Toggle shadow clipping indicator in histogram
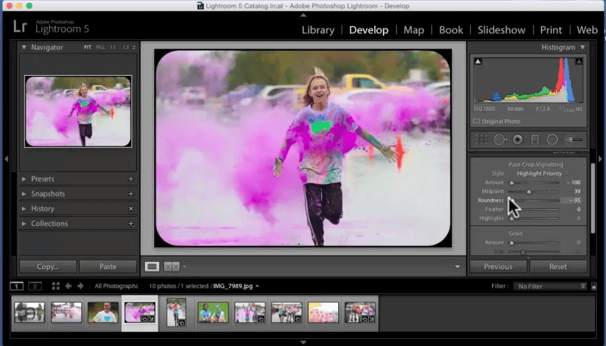This screenshot has height=346, width=606. pos(478,61)
